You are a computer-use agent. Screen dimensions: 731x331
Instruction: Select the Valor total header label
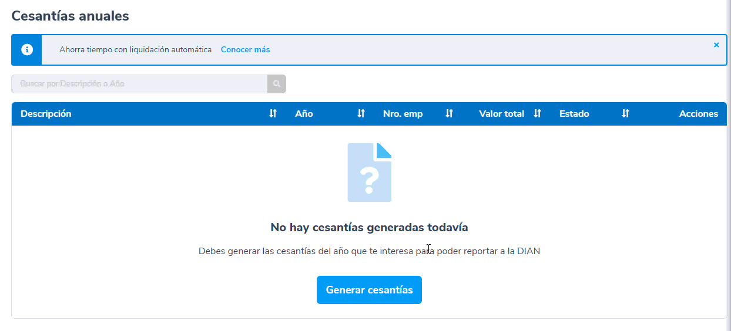click(x=501, y=114)
